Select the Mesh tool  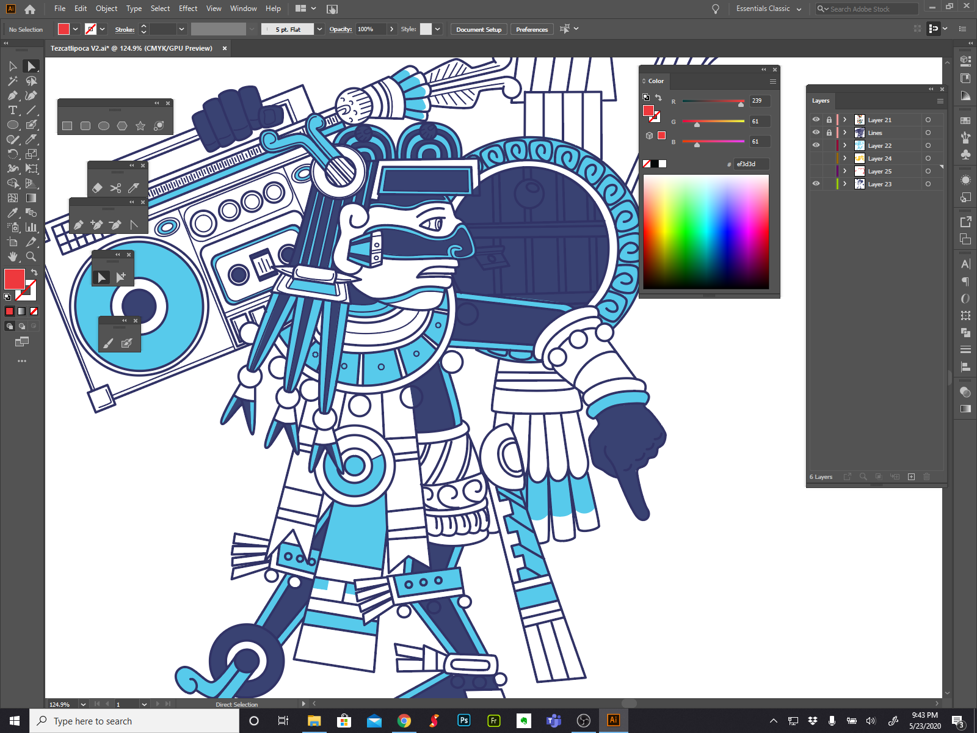coord(13,198)
